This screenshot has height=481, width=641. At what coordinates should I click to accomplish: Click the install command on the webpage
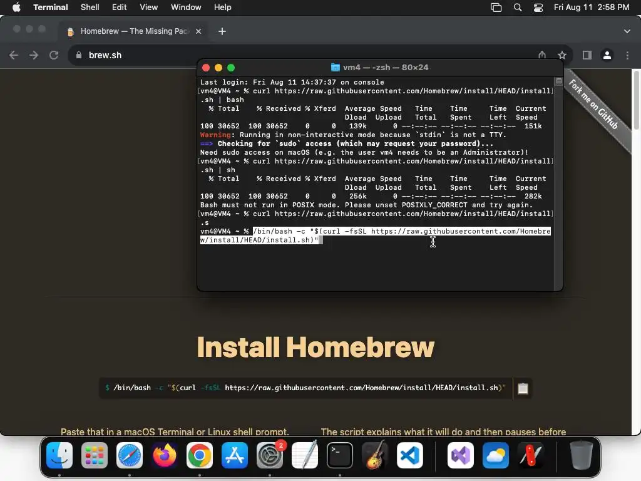pos(305,388)
